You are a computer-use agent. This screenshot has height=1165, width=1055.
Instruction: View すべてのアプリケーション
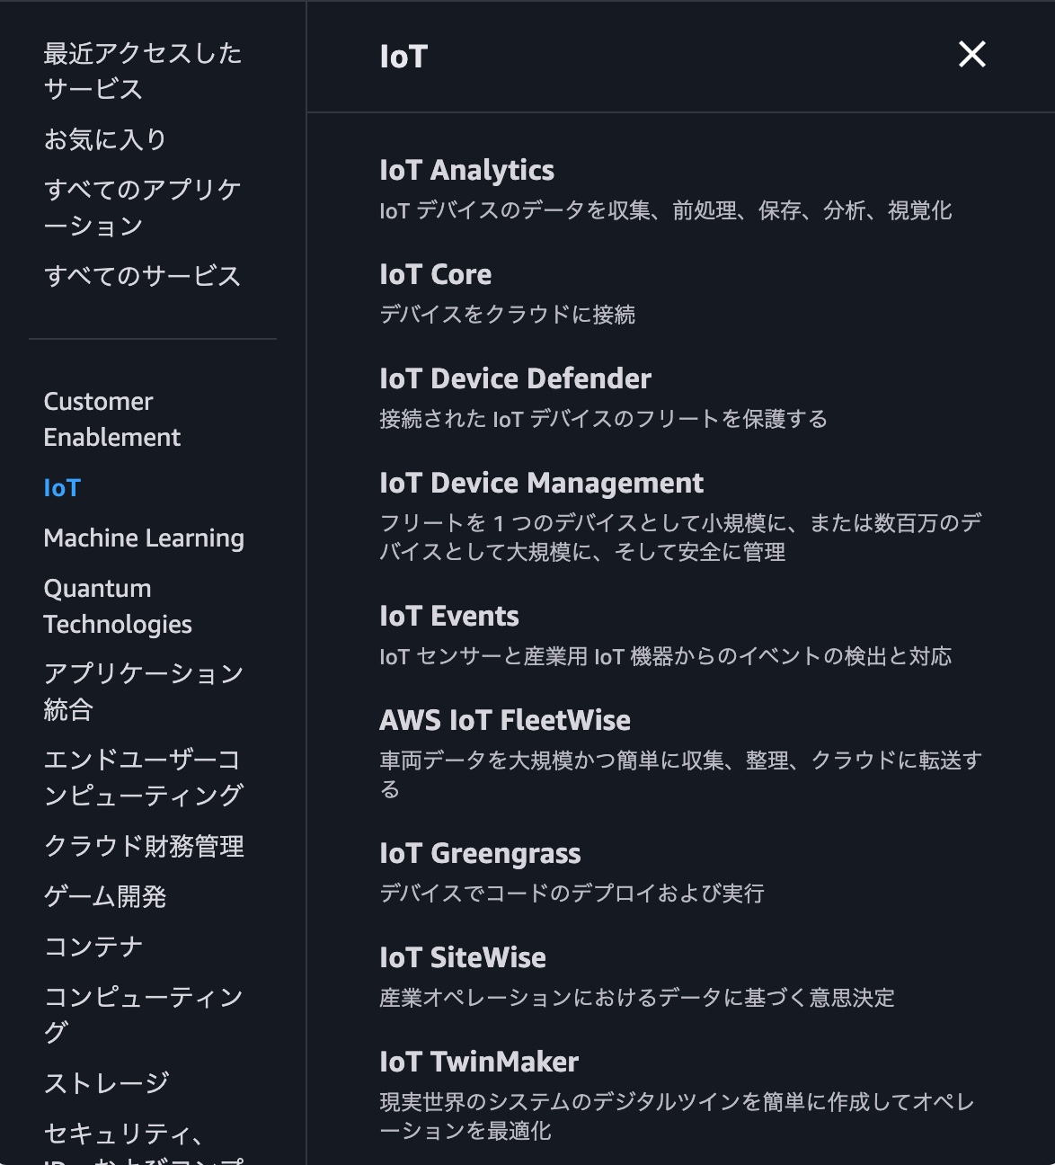pos(142,208)
